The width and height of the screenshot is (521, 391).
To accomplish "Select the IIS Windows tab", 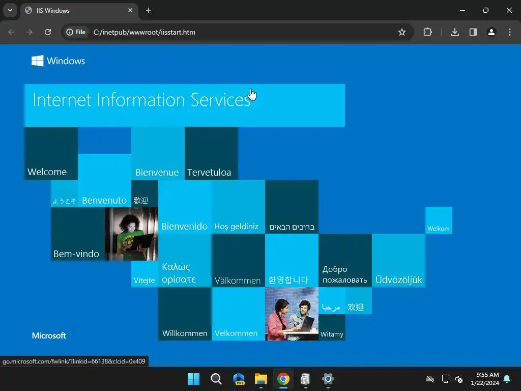I will [79, 11].
